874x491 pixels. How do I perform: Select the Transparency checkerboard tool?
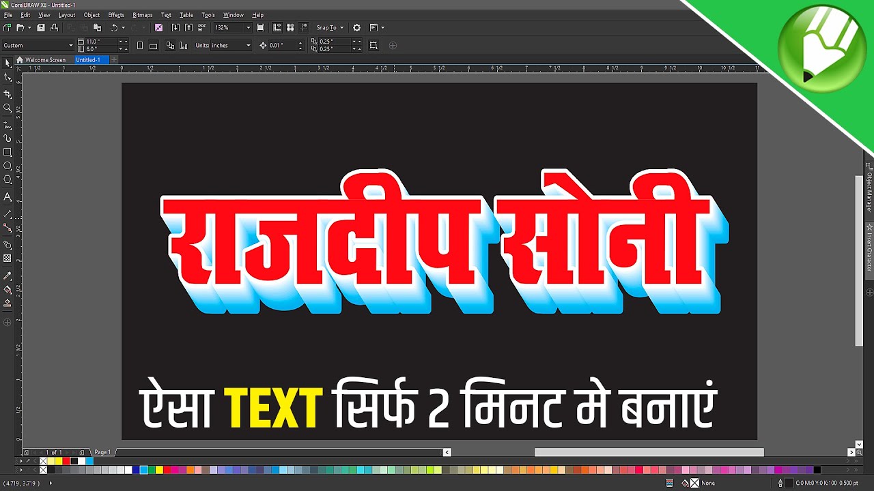click(8, 258)
